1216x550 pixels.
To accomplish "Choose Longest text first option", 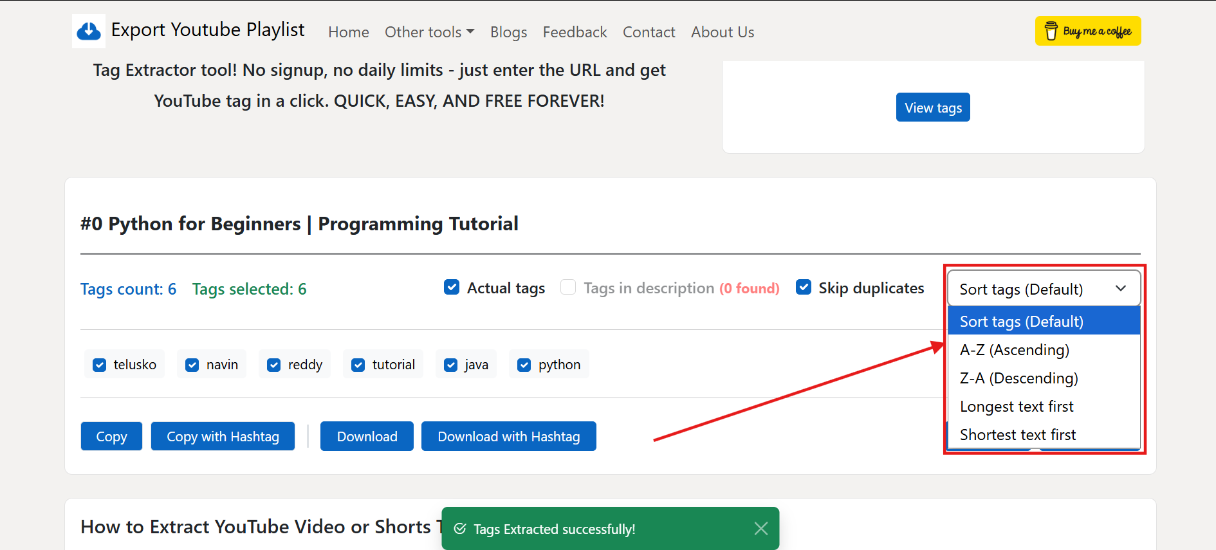I will click(x=1044, y=406).
